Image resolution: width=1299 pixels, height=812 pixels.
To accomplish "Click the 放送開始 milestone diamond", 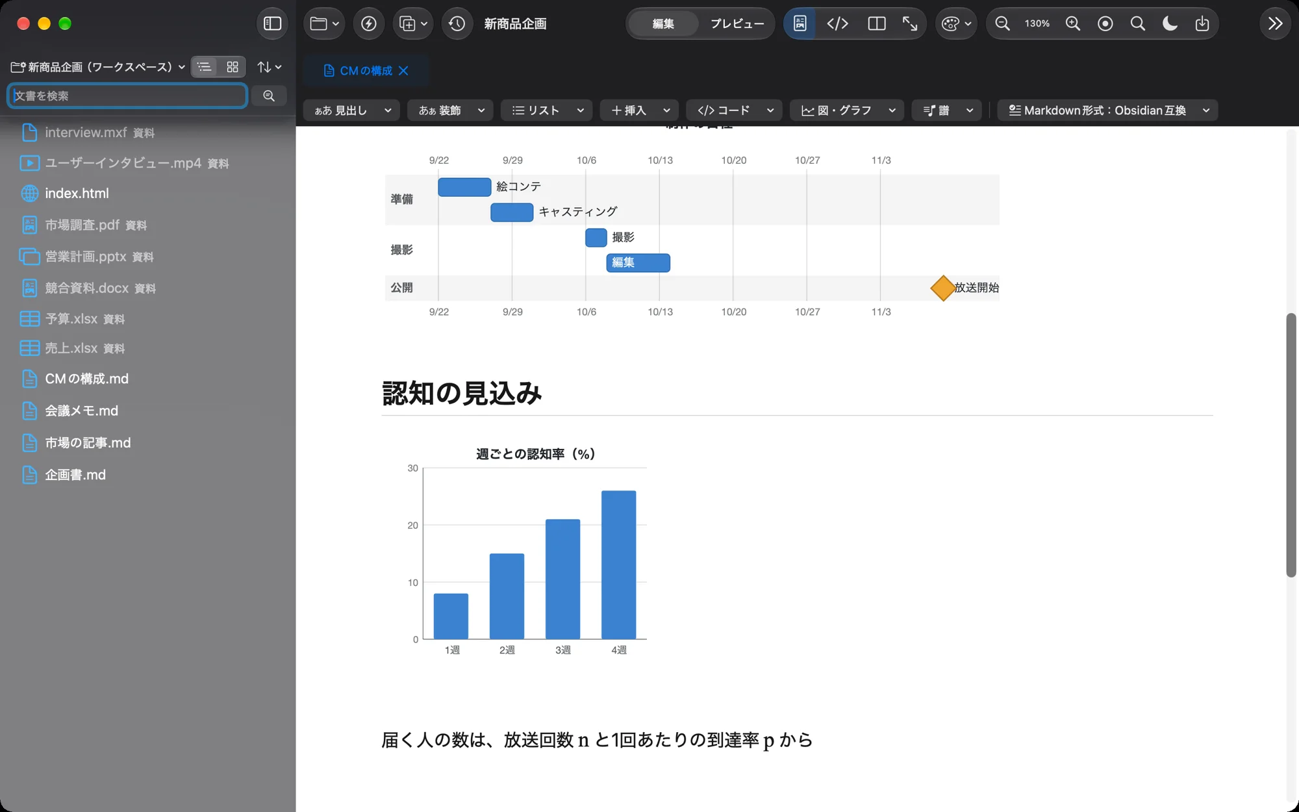I will click(x=942, y=288).
